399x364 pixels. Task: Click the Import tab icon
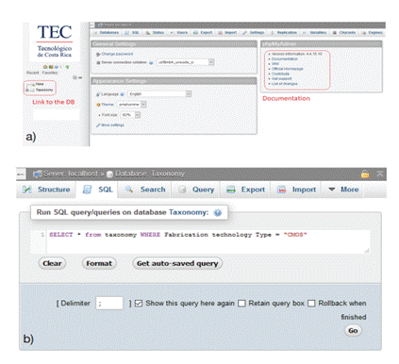(281, 190)
